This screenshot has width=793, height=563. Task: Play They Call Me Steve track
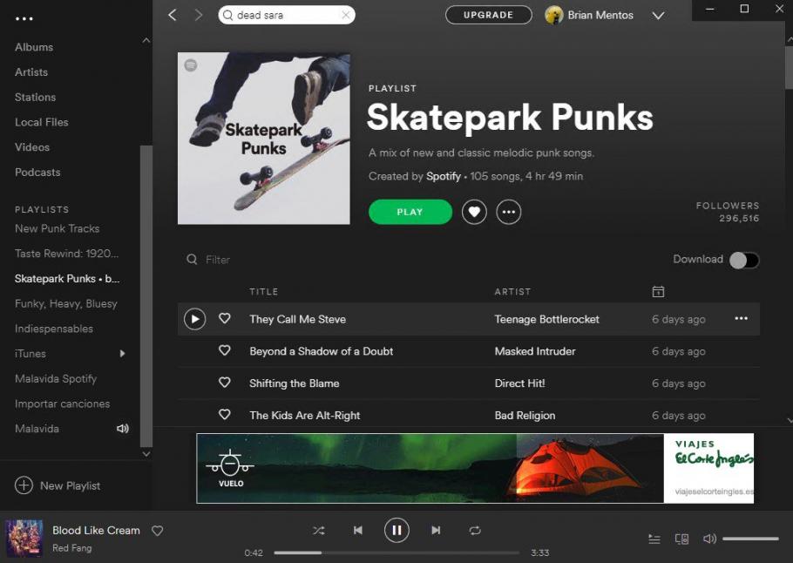tap(194, 319)
